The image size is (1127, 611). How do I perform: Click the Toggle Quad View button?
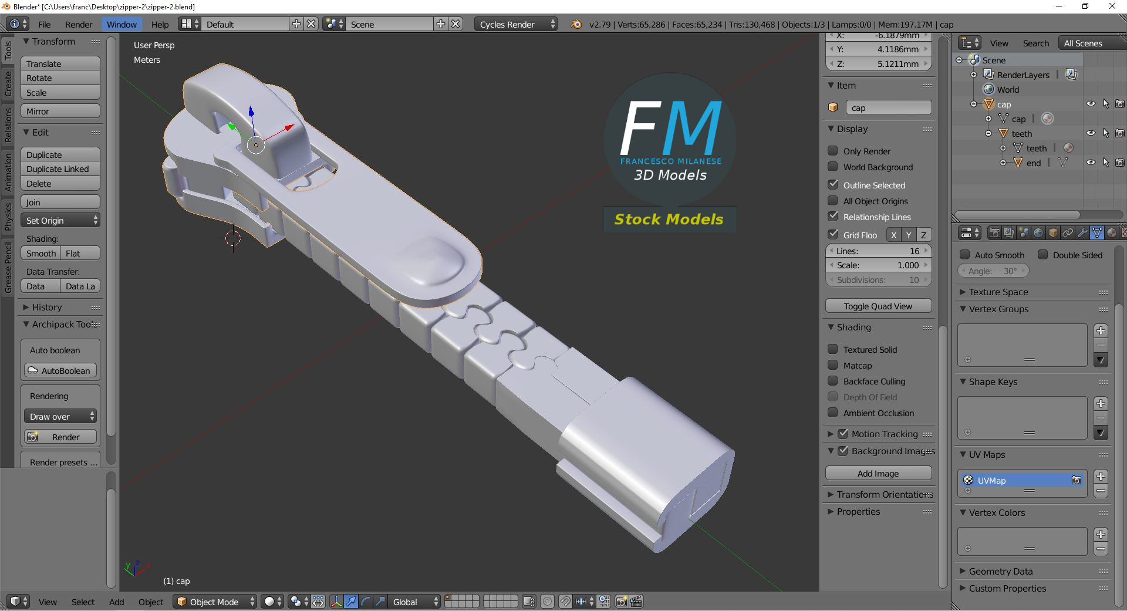878,306
